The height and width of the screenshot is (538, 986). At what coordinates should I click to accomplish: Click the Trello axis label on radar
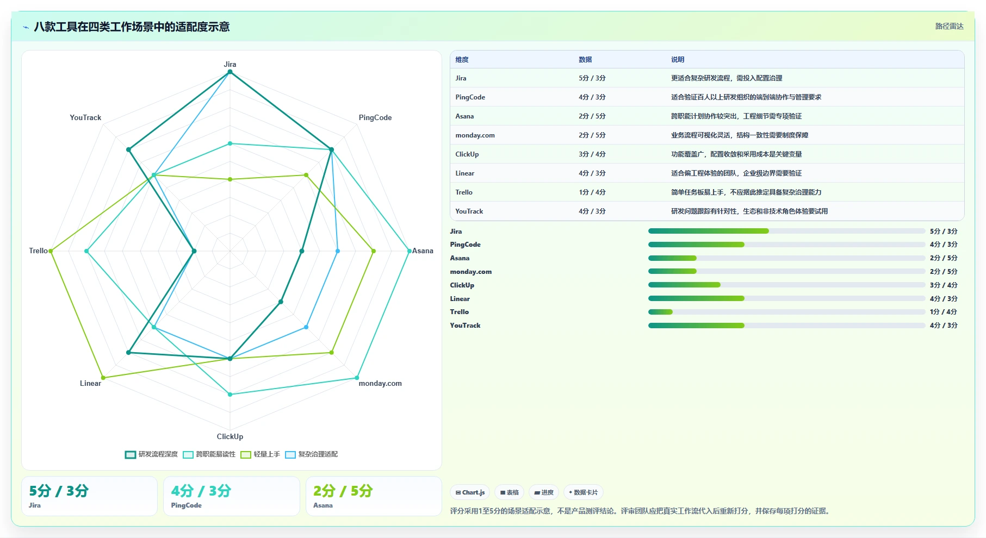click(38, 251)
